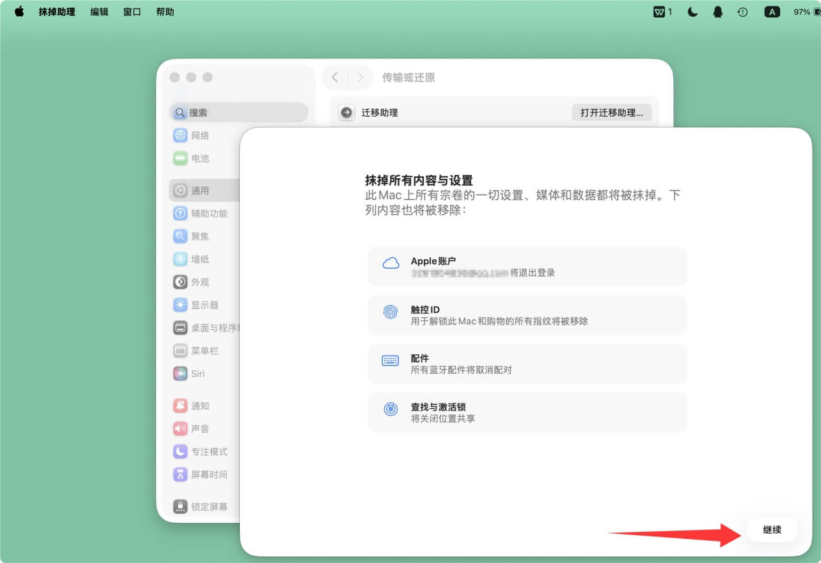Open 专注模式 settings
This screenshot has width=821, height=563.
(x=180, y=451)
